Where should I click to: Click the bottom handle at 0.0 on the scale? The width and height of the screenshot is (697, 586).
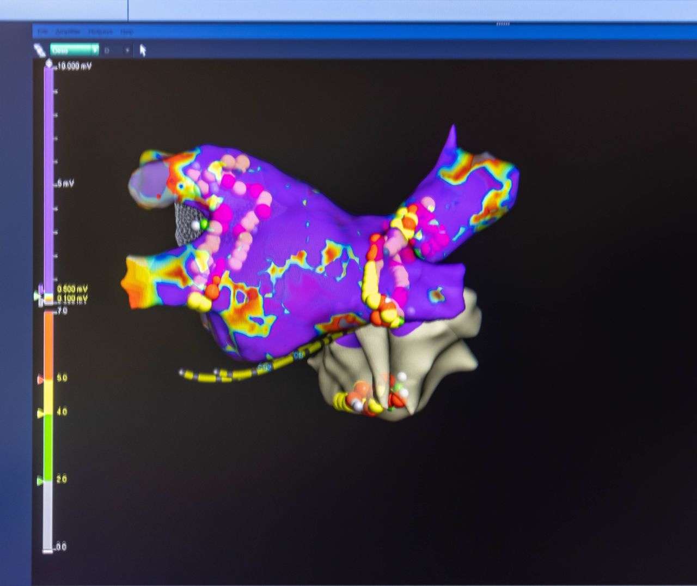coord(48,551)
